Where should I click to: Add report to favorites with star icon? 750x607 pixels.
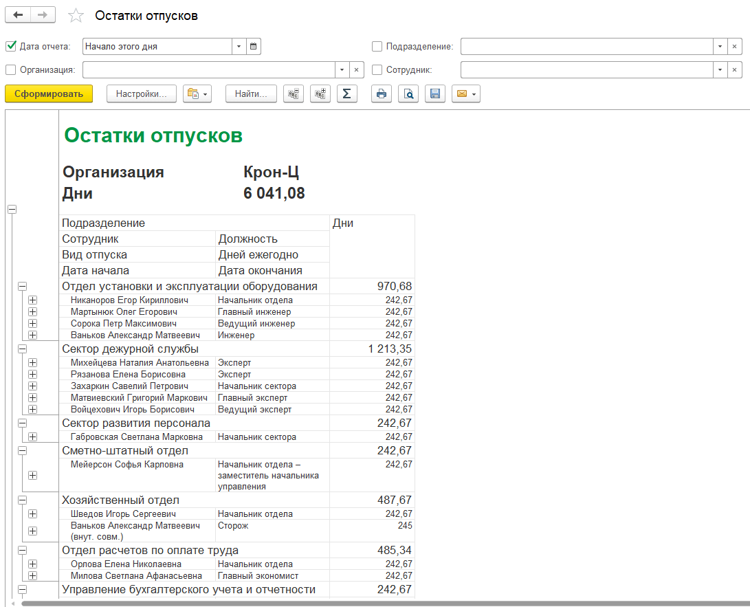(76, 16)
